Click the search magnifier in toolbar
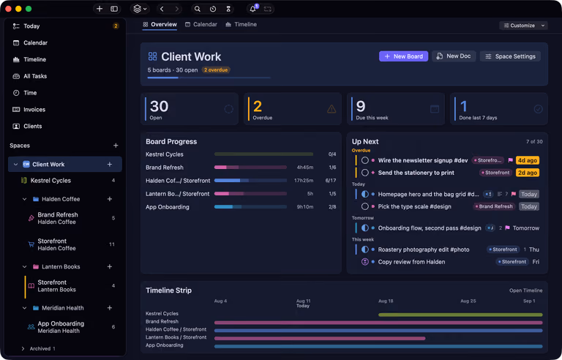The image size is (562, 360). click(x=197, y=9)
